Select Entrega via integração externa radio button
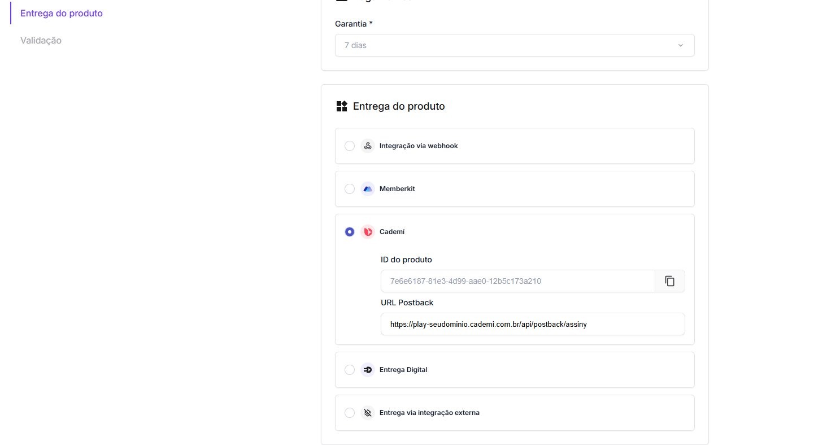This screenshot has width=827, height=445. [350, 413]
